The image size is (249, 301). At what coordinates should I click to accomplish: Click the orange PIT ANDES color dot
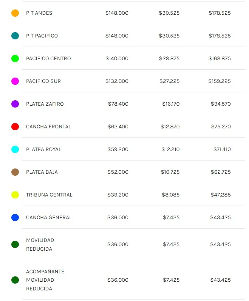click(15, 13)
